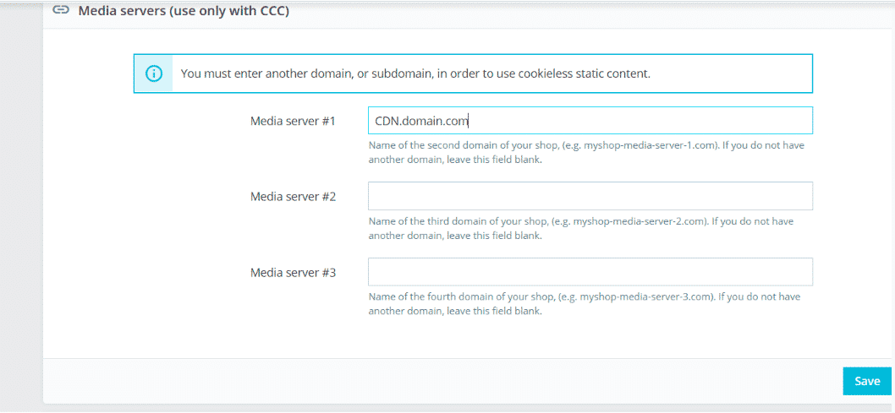895x413 pixels.
Task: Click the myshop-media-server-3.com example text
Action: click(x=649, y=296)
